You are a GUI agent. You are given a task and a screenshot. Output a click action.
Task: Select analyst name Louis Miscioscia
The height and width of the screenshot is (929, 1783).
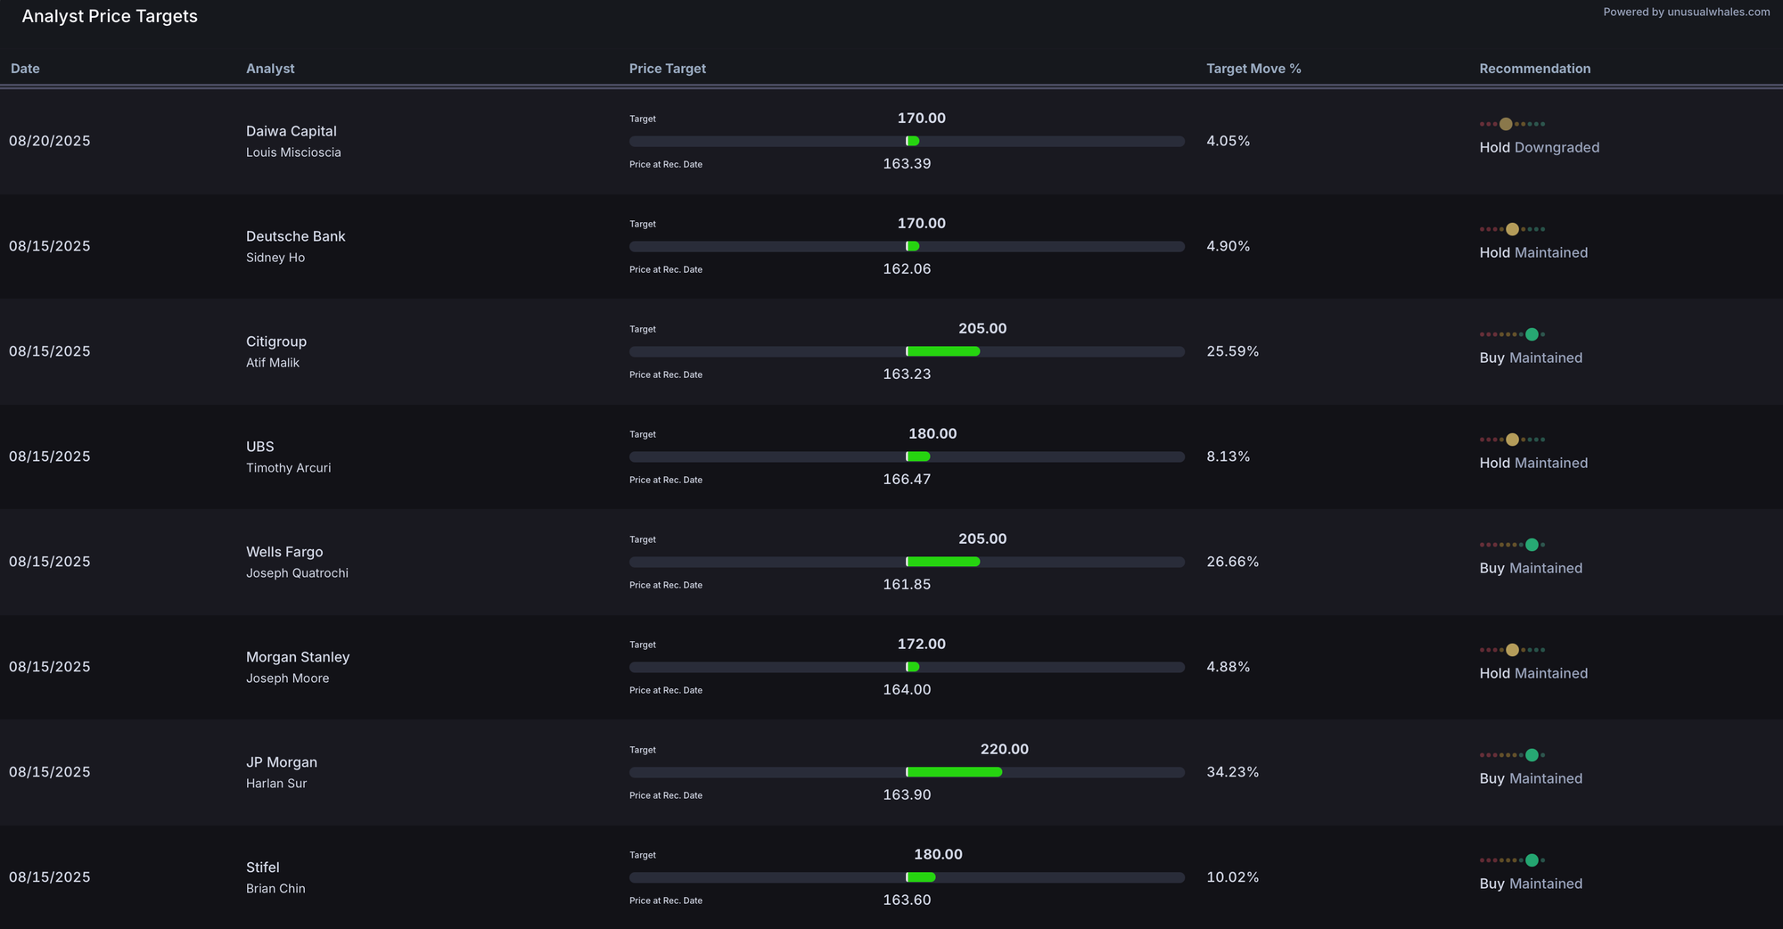[x=293, y=152]
